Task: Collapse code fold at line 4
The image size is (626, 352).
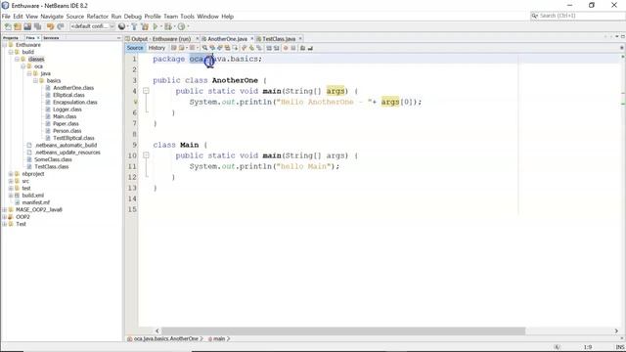Action: 146,91
